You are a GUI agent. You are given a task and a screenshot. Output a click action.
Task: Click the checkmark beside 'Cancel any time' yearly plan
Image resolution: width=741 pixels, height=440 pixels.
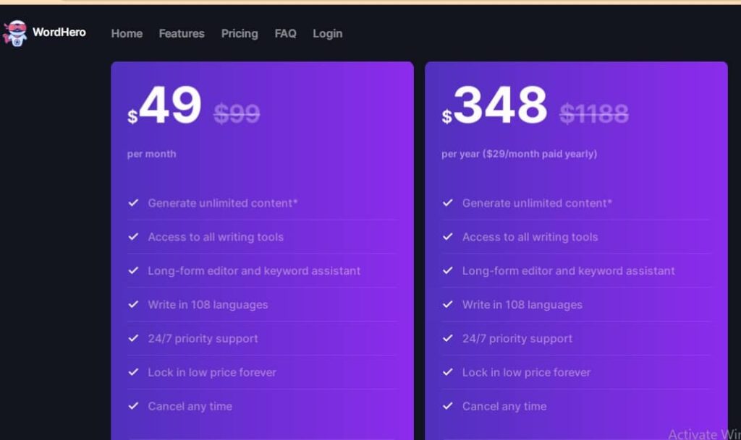pyautogui.click(x=448, y=406)
